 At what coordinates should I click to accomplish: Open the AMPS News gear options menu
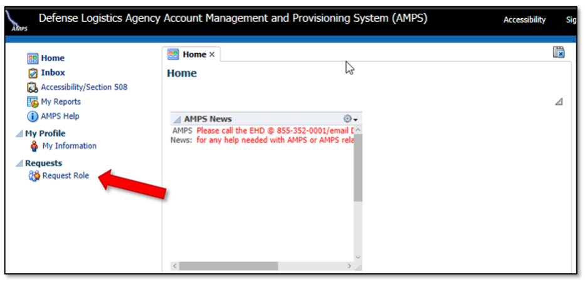(x=350, y=119)
